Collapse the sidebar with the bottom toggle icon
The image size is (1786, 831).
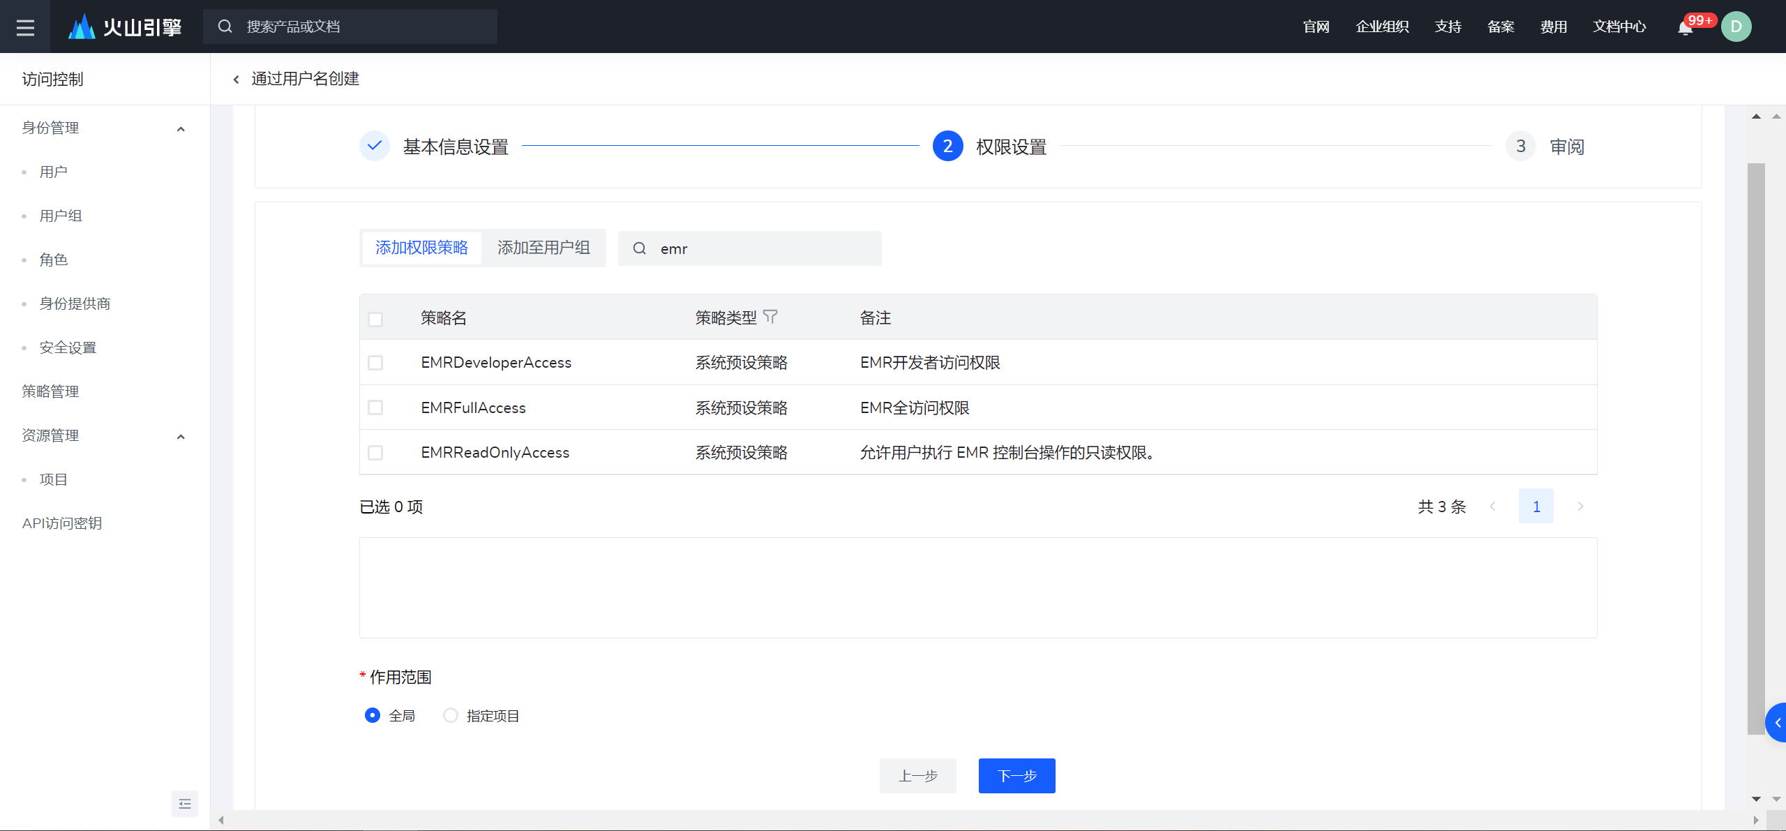185,804
